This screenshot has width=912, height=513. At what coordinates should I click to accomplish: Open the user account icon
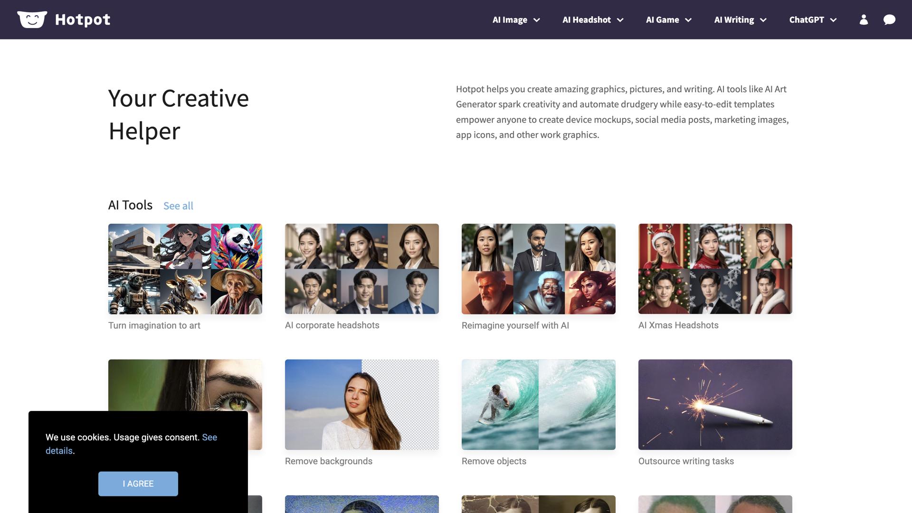pyautogui.click(x=864, y=19)
